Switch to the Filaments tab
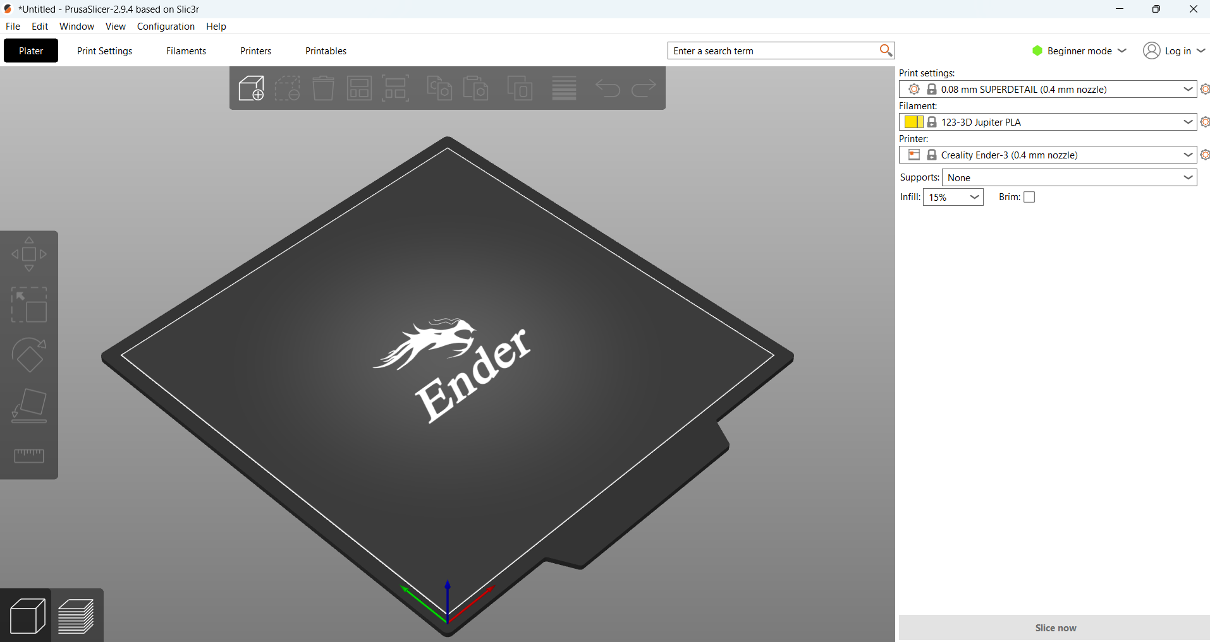 (x=186, y=51)
